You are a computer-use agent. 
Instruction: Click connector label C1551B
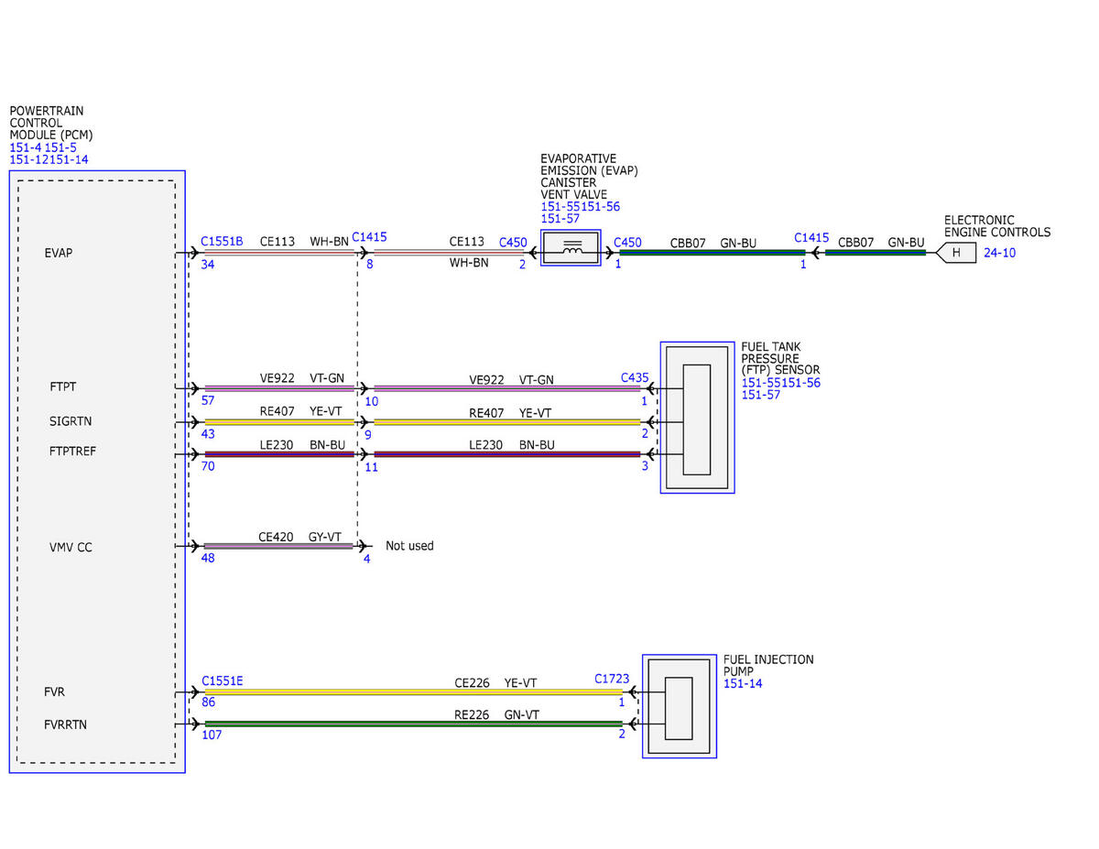click(222, 242)
